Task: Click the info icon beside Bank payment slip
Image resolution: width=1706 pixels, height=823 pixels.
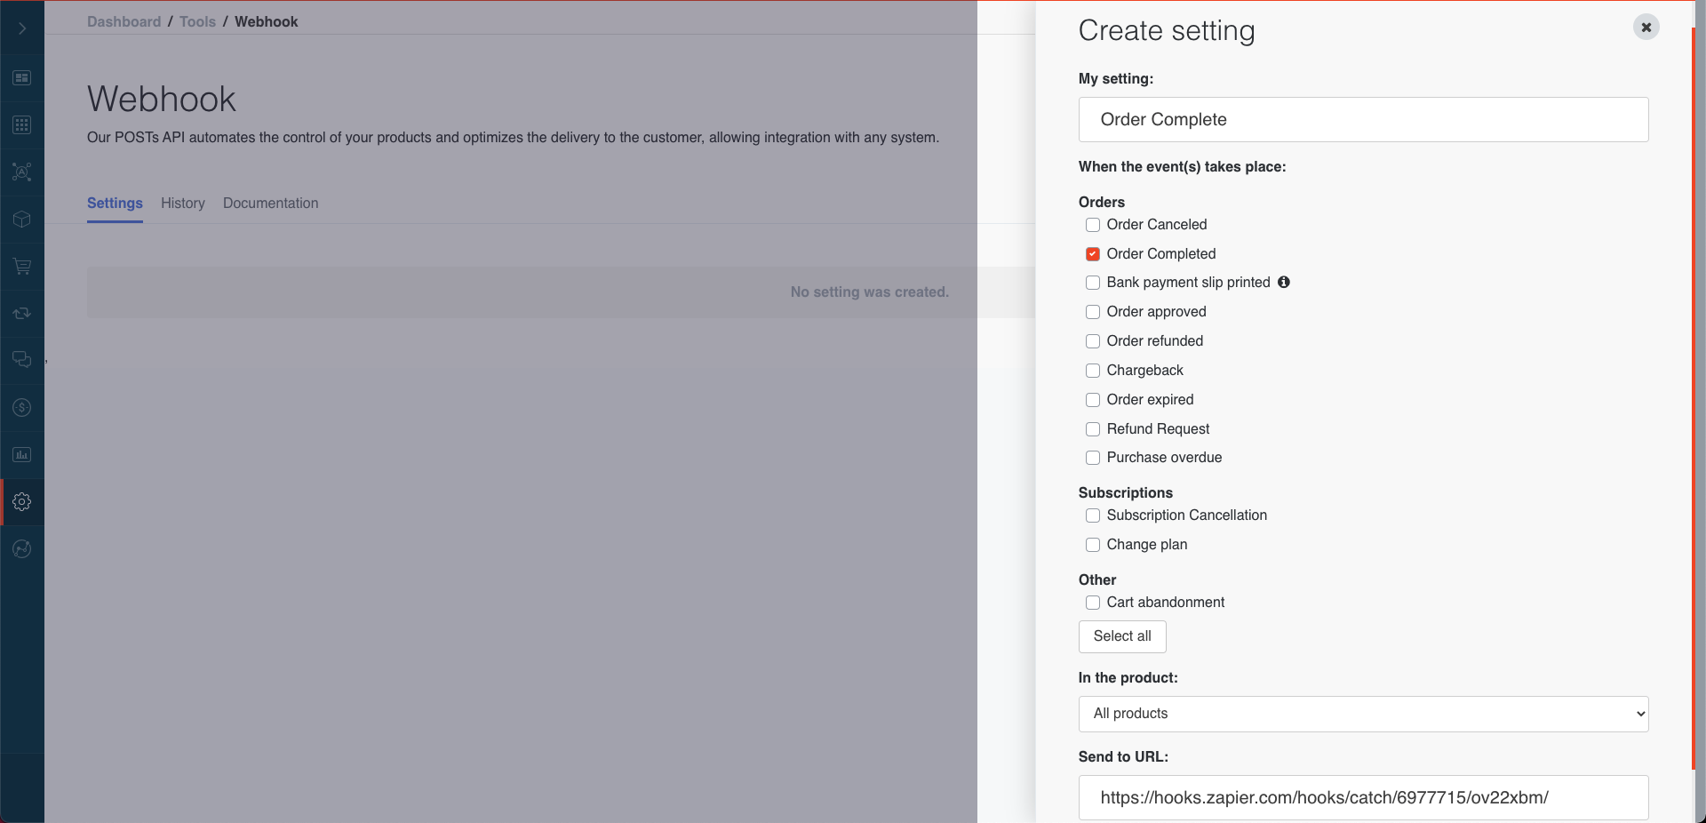Action: (1284, 282)
